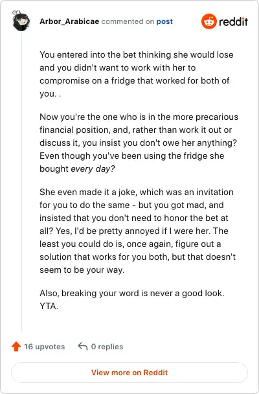Click the paragraph starting "Now you're the one"
This screenshot has width=259, height=394.
139,143
